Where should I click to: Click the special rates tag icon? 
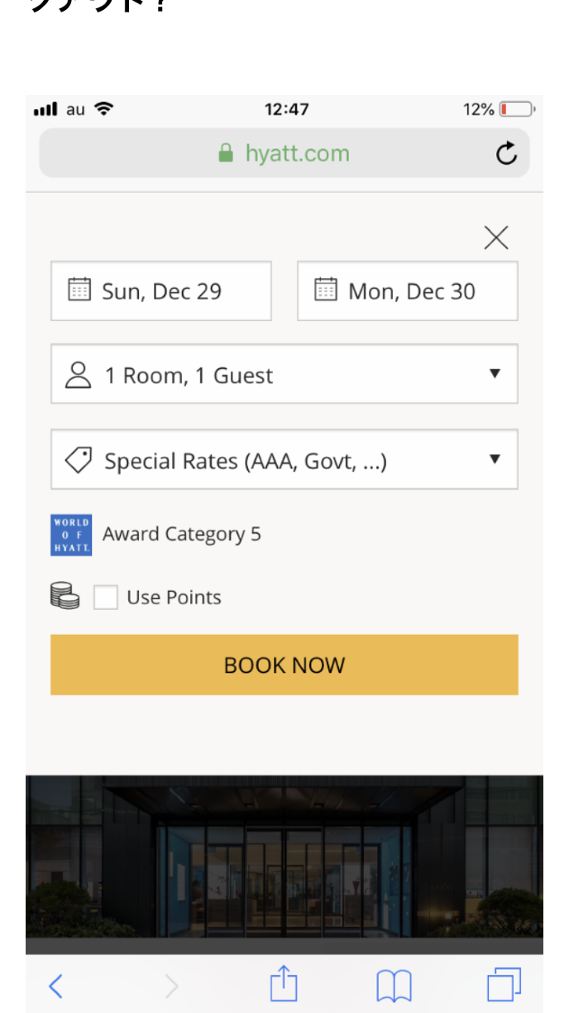click(79, 460)
